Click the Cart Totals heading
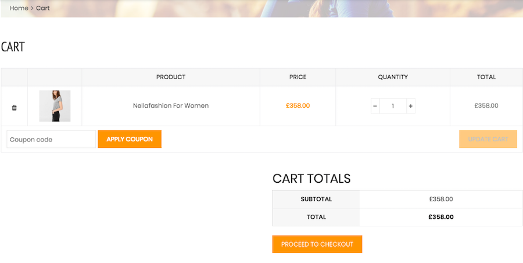 pyautogui.click(x=311, y=179)
